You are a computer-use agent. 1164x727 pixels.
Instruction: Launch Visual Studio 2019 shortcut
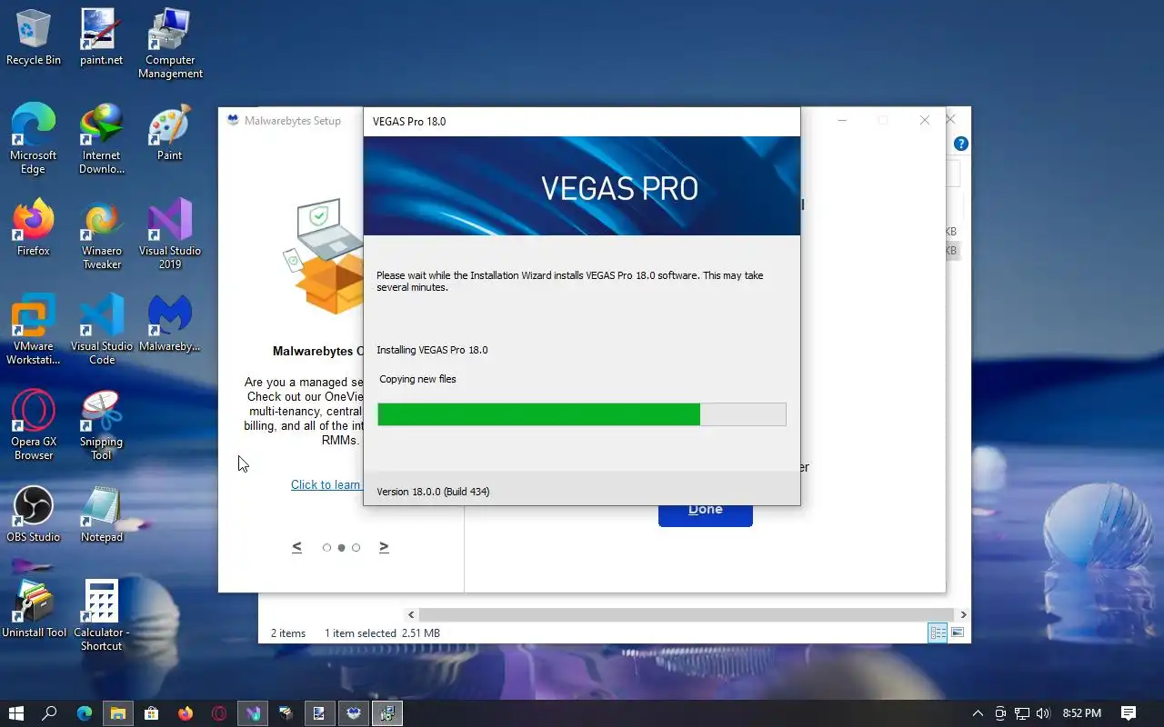[x=170, y=234]
